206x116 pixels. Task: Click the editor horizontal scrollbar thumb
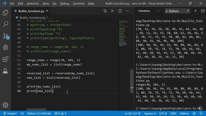tap(36, 110)
